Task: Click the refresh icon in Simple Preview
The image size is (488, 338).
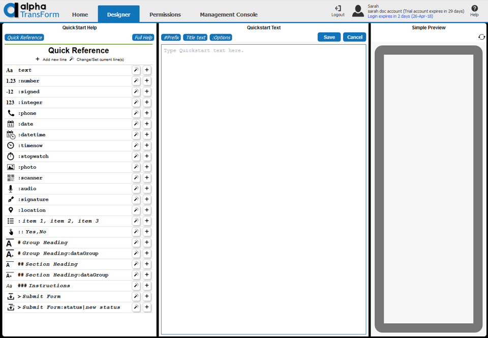Action: [481, 37]
